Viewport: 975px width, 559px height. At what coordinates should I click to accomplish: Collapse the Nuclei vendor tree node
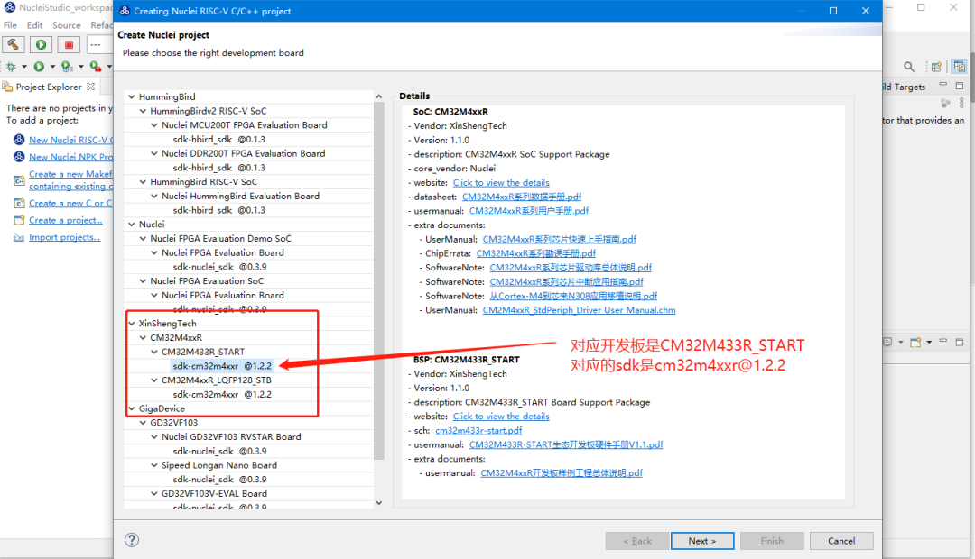point(131,225)
